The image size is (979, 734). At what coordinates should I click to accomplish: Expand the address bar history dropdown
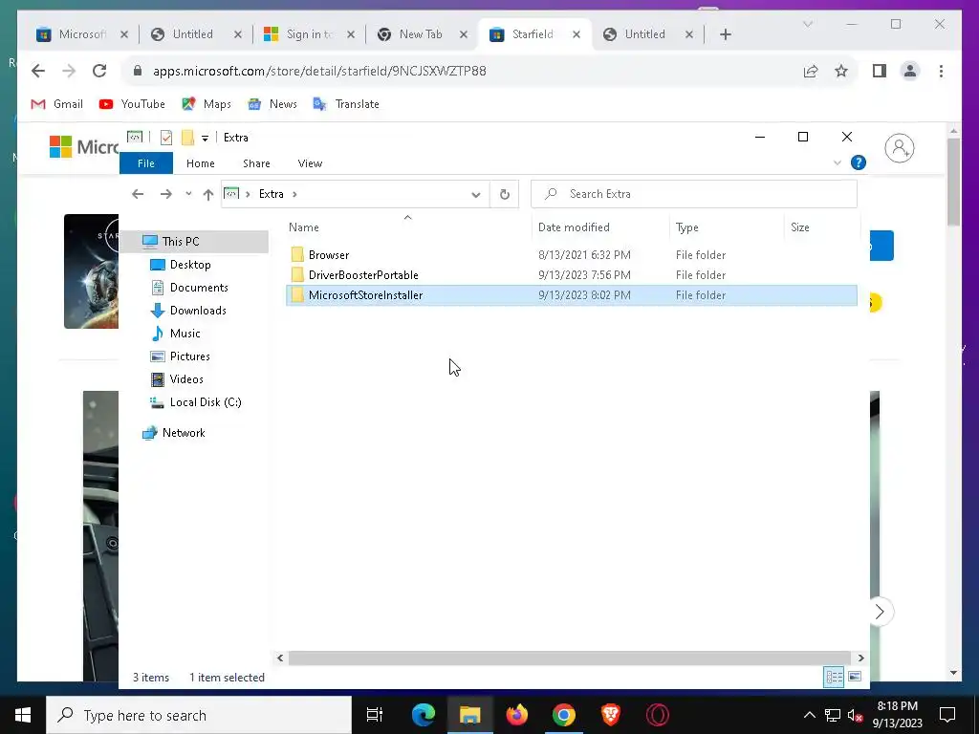click(x=476, y=195)
